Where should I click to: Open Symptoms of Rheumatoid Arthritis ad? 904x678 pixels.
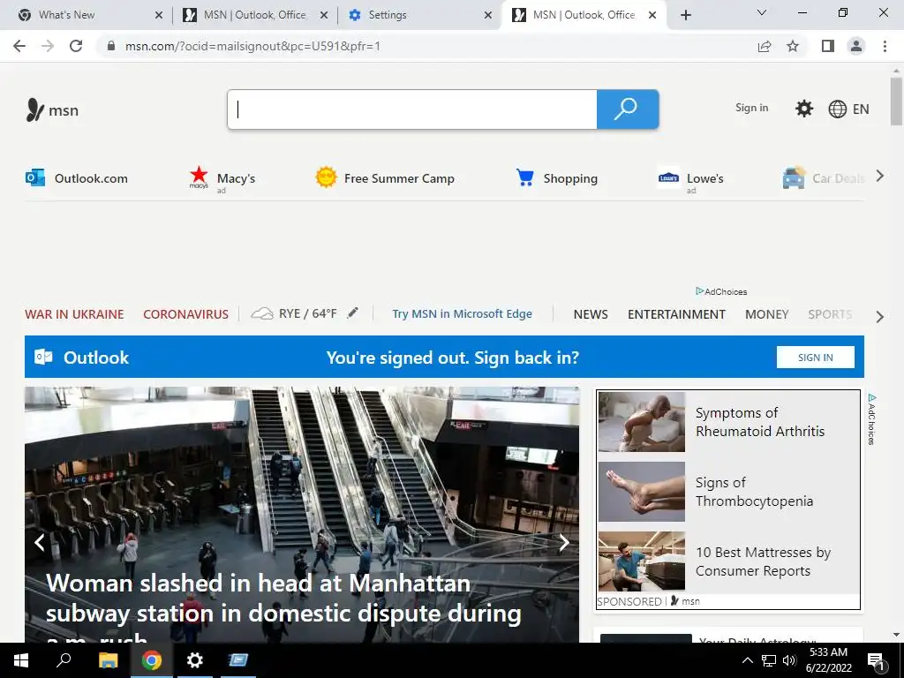point(728,422)
